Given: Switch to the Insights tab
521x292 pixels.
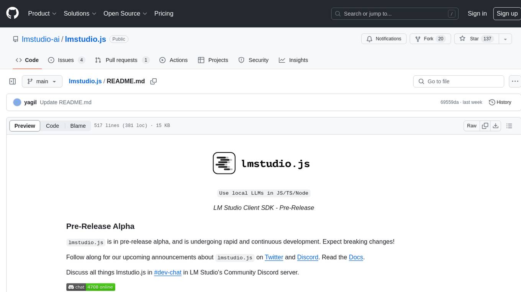Looking at the screenshot, I should (293, 60).
